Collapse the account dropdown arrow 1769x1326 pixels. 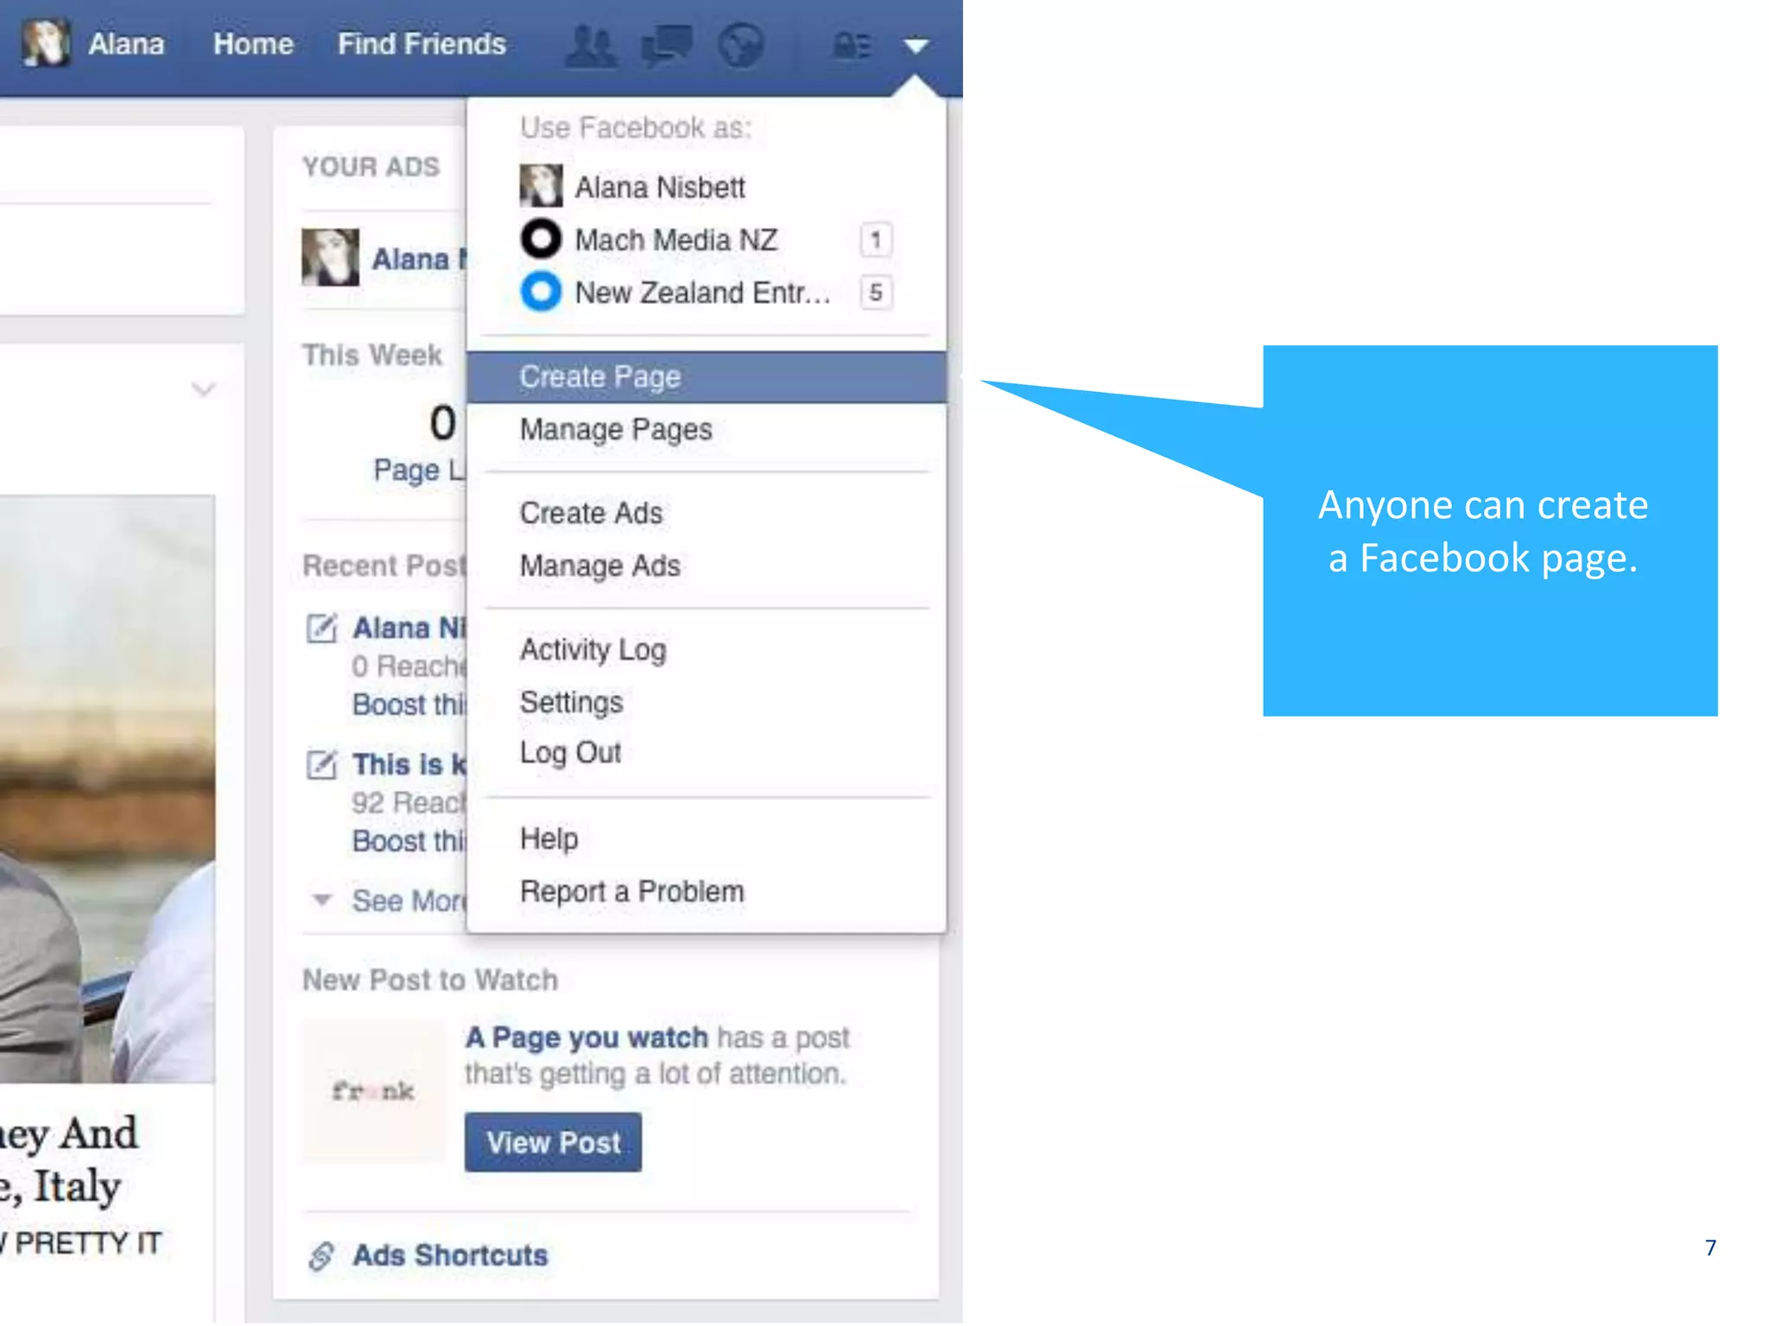coord(916,45)
